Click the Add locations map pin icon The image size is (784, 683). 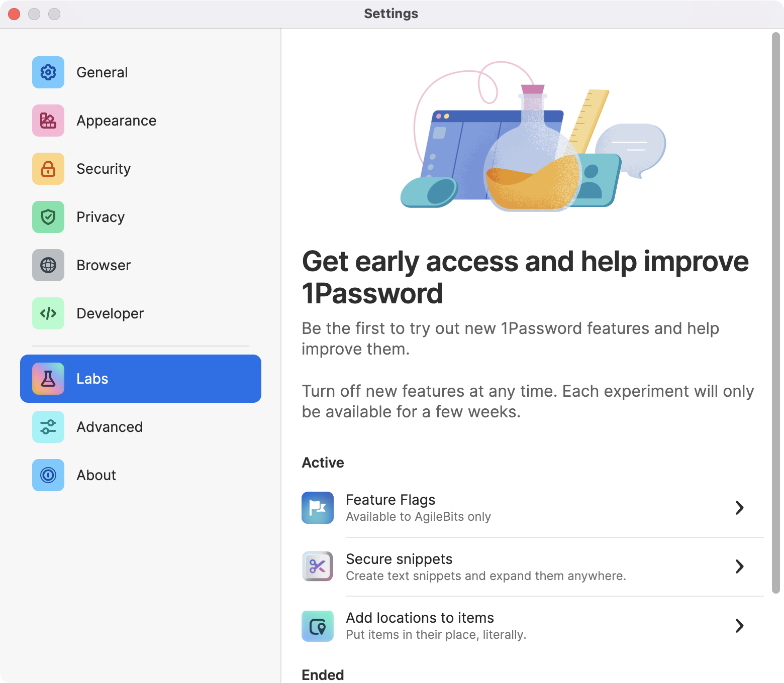[x=318, y=626]
